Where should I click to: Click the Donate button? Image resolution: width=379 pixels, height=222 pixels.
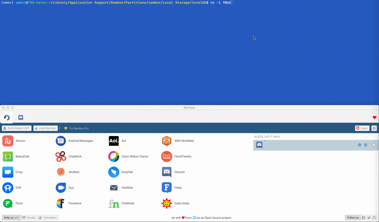click(x=29, y=218)
